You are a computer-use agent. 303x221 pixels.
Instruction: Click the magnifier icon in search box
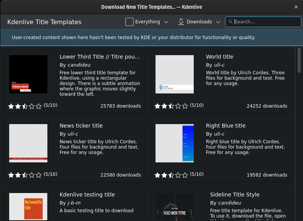coord(230,22)
